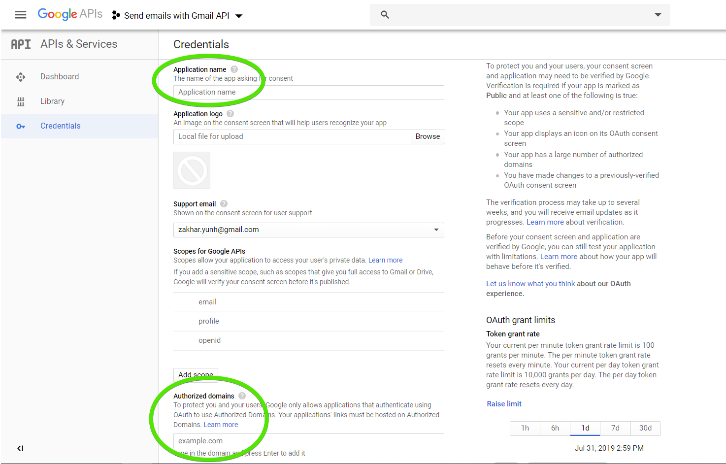Collapse the sidebar navigation panel
This screenshot has width=726, height=464.
[x=20, y=448]
